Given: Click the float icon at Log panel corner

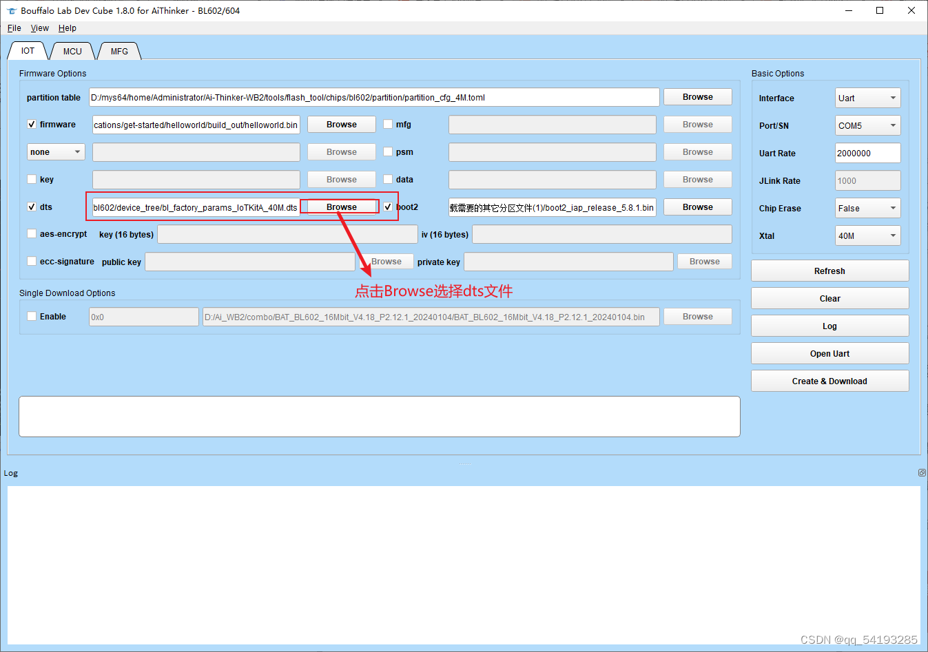Looking at the screenshot, I should point(922,473).
